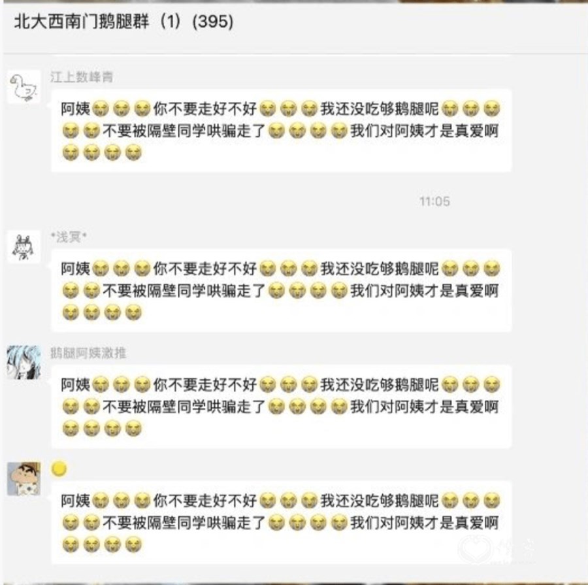Click the yellow circle emoji nickname
This screenshot has height=585, width=588.
coord(59,469)
